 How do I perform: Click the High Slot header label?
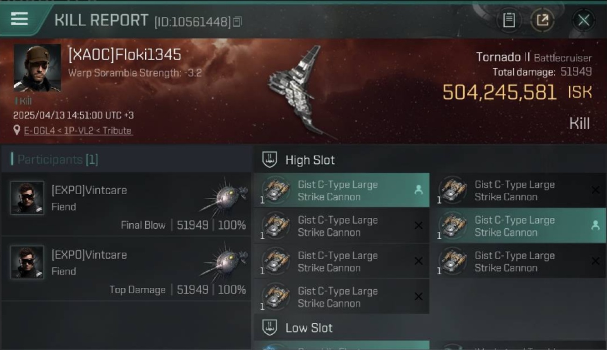(310, 160)
